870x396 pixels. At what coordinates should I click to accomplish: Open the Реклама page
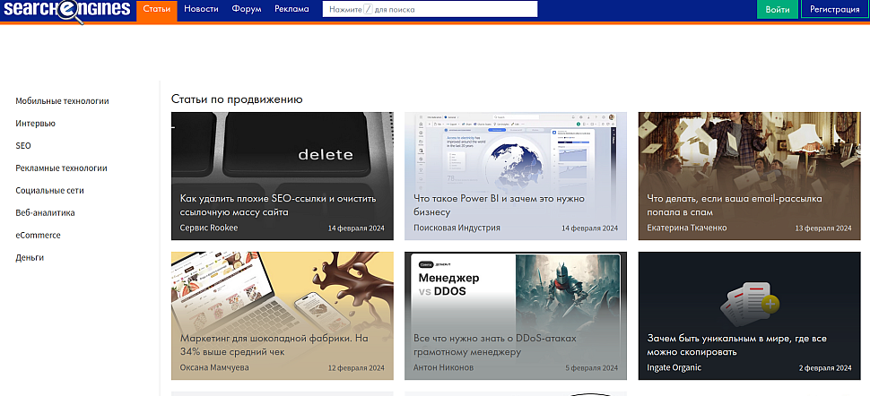291,10
